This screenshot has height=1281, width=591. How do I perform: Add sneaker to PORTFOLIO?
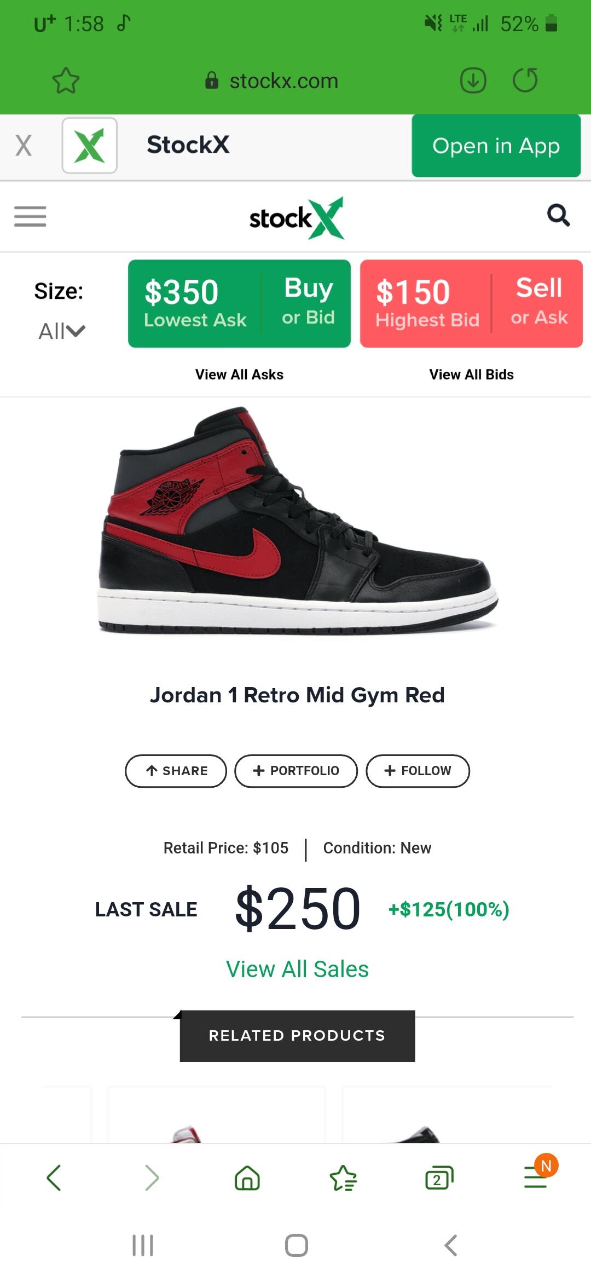[x=296, y=771]
